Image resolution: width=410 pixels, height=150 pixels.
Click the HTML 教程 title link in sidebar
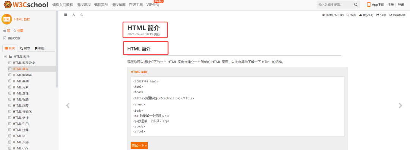tap(22, 19)
